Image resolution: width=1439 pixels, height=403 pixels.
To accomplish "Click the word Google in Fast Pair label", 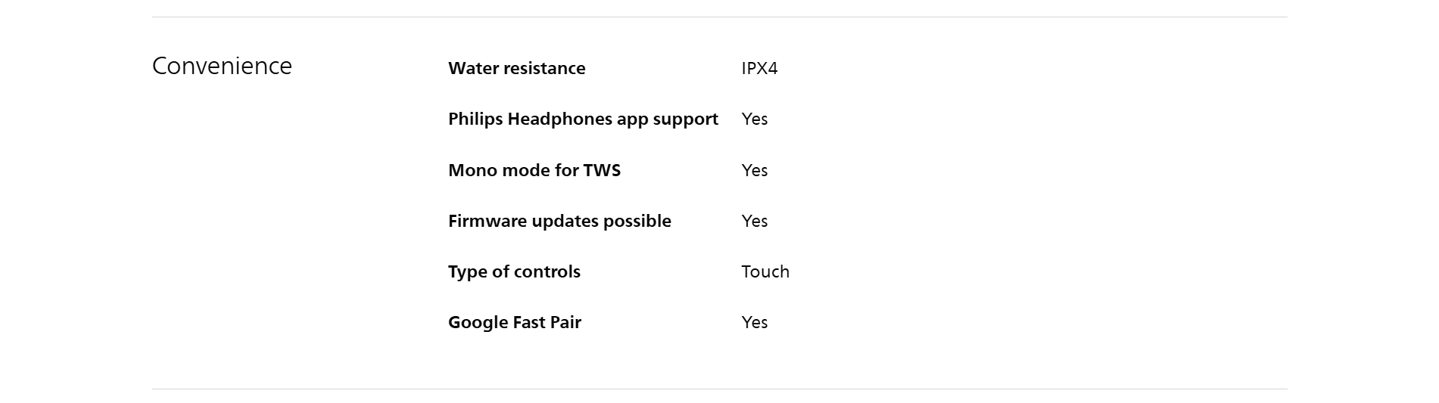I will click(x=478, y=322).
